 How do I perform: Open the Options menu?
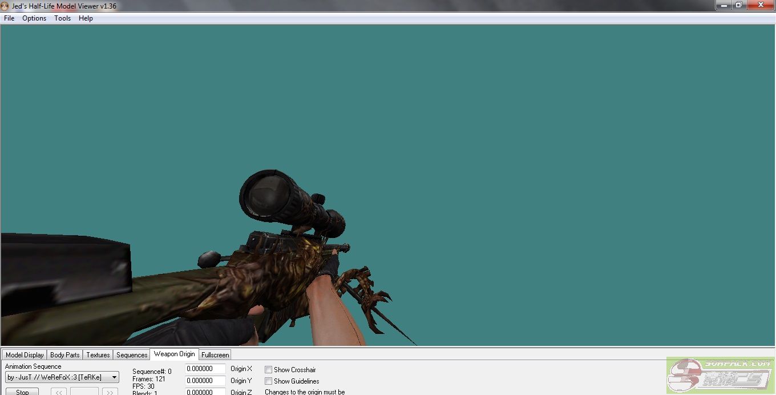click(x=34, y=18)
